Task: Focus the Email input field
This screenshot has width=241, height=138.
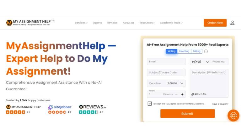Action: (x=166, y=61)
